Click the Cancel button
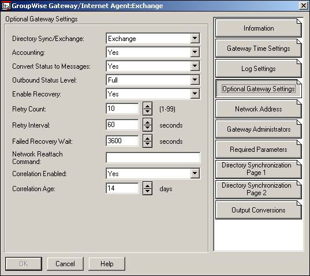Image resolution: width=310 pixels, height=276 pixels. pyautogui.click(x=65, y=264)
